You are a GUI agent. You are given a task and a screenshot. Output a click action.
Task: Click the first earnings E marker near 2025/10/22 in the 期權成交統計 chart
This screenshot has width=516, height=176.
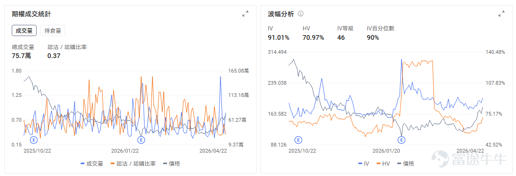pyautogui.click(x=34, y=140)
